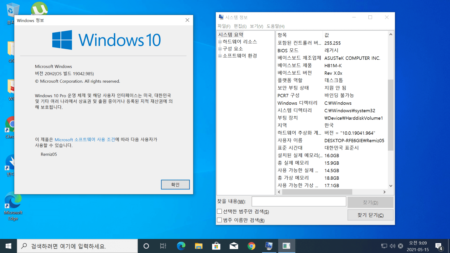Select the H81M-K value cell

pos(333,65)
